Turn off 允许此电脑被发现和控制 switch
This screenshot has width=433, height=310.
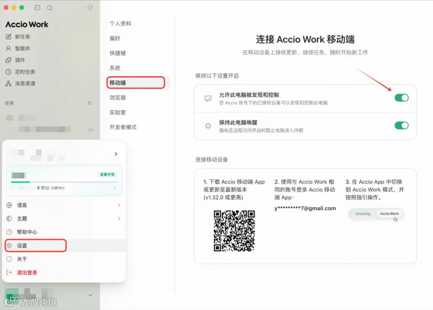[x=401, y=98]
